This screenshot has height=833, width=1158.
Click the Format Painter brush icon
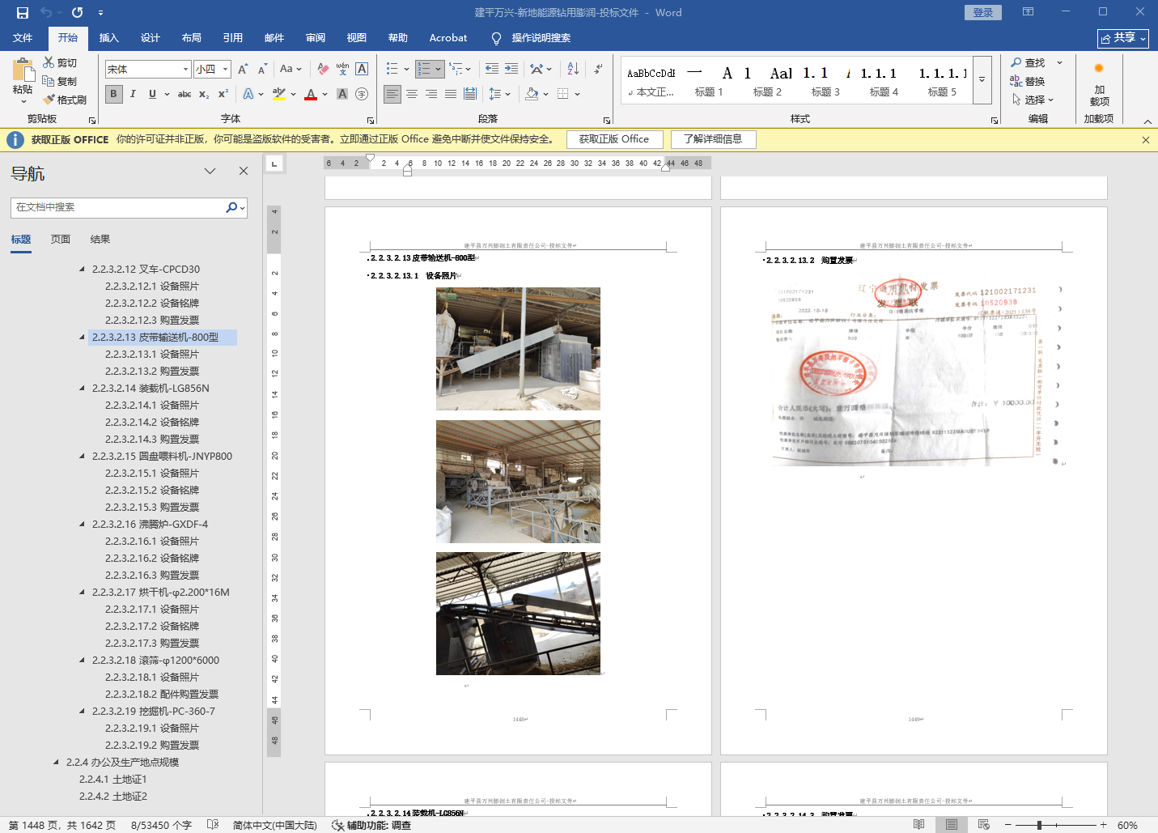tap(49, 100)
